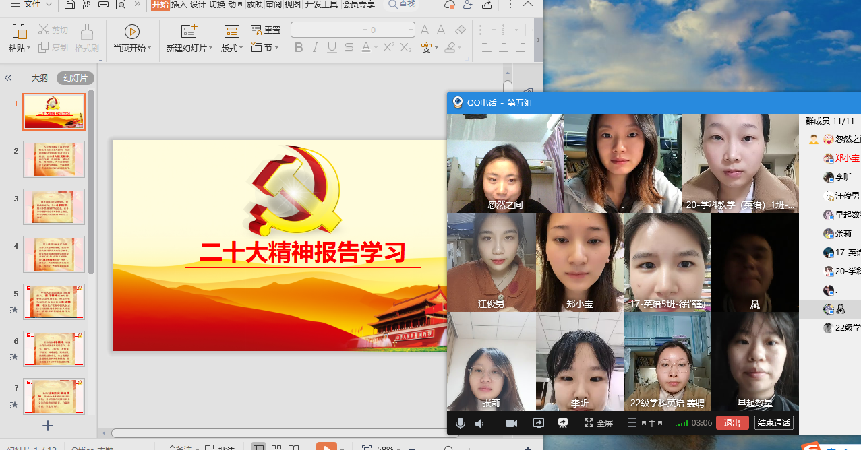Enter fullscreen (全屏) in QQ call
The image size is (861, 450).
[x=598, y=423]
